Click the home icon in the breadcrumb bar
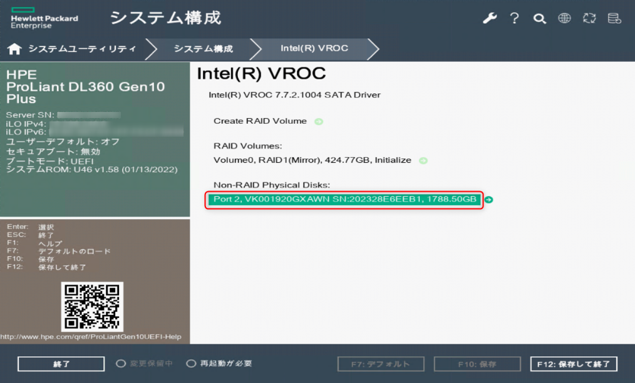This screenshot has height=383, width=635. click(14, 48)
